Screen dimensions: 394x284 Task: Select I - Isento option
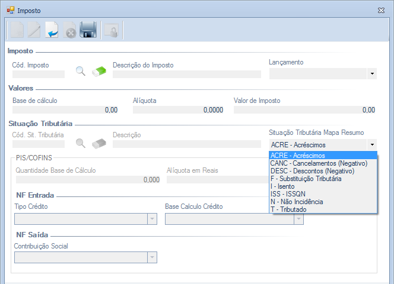point(323,186)
